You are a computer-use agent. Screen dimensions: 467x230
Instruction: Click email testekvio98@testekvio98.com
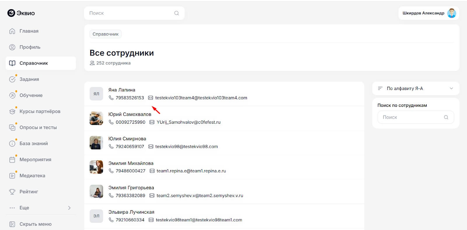[x=186, y=146]
